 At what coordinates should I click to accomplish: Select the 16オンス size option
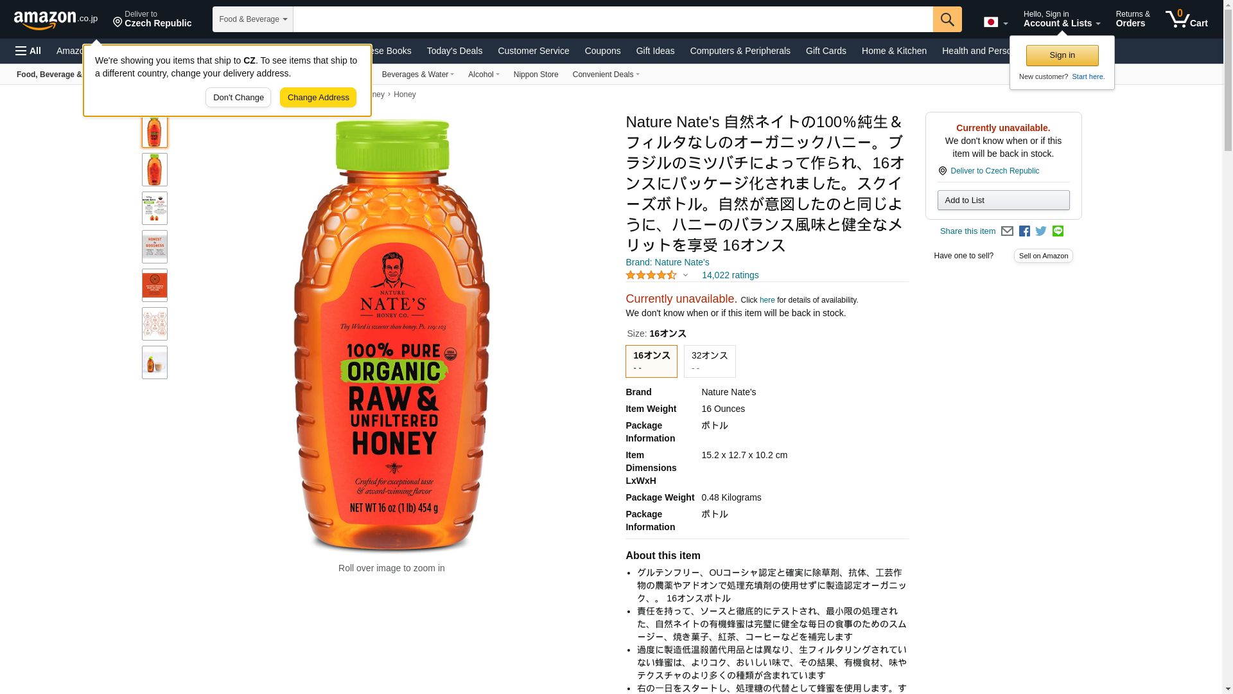tap(651, 361)
